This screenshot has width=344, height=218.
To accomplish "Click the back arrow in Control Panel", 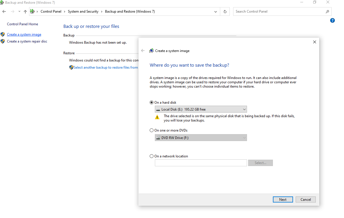I will coord(4,11).
